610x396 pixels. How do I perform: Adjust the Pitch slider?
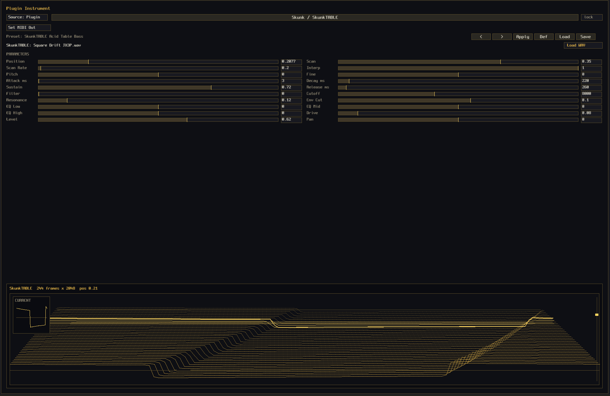[158, 74]
